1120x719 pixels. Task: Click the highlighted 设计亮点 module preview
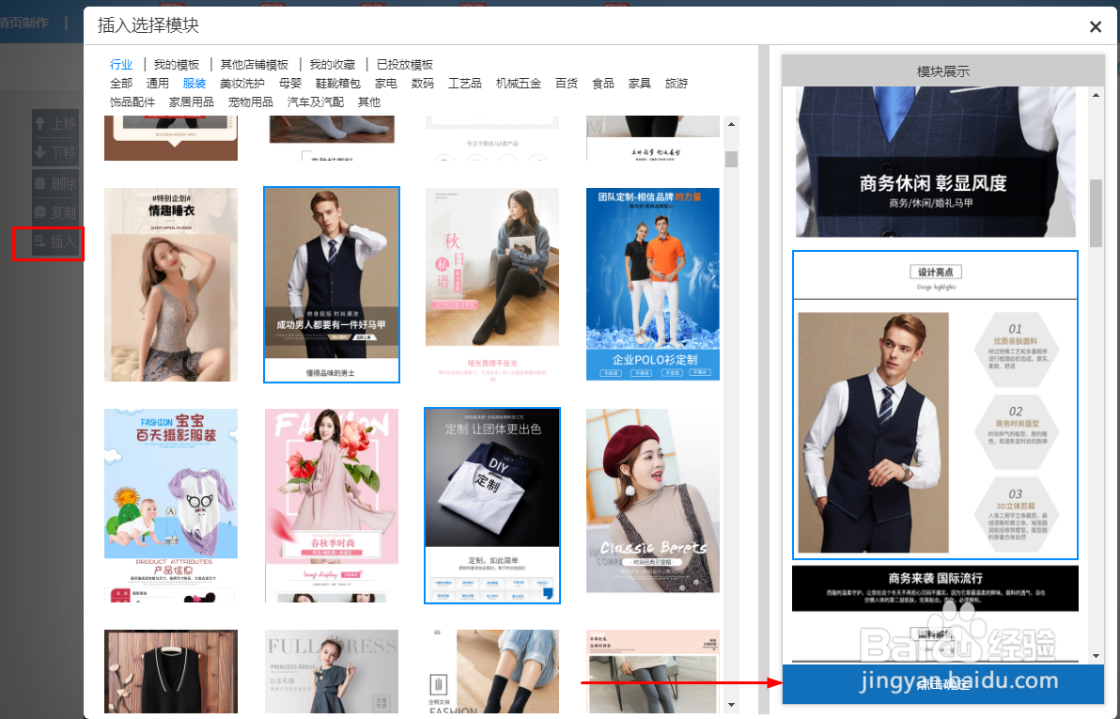point(935,404)
